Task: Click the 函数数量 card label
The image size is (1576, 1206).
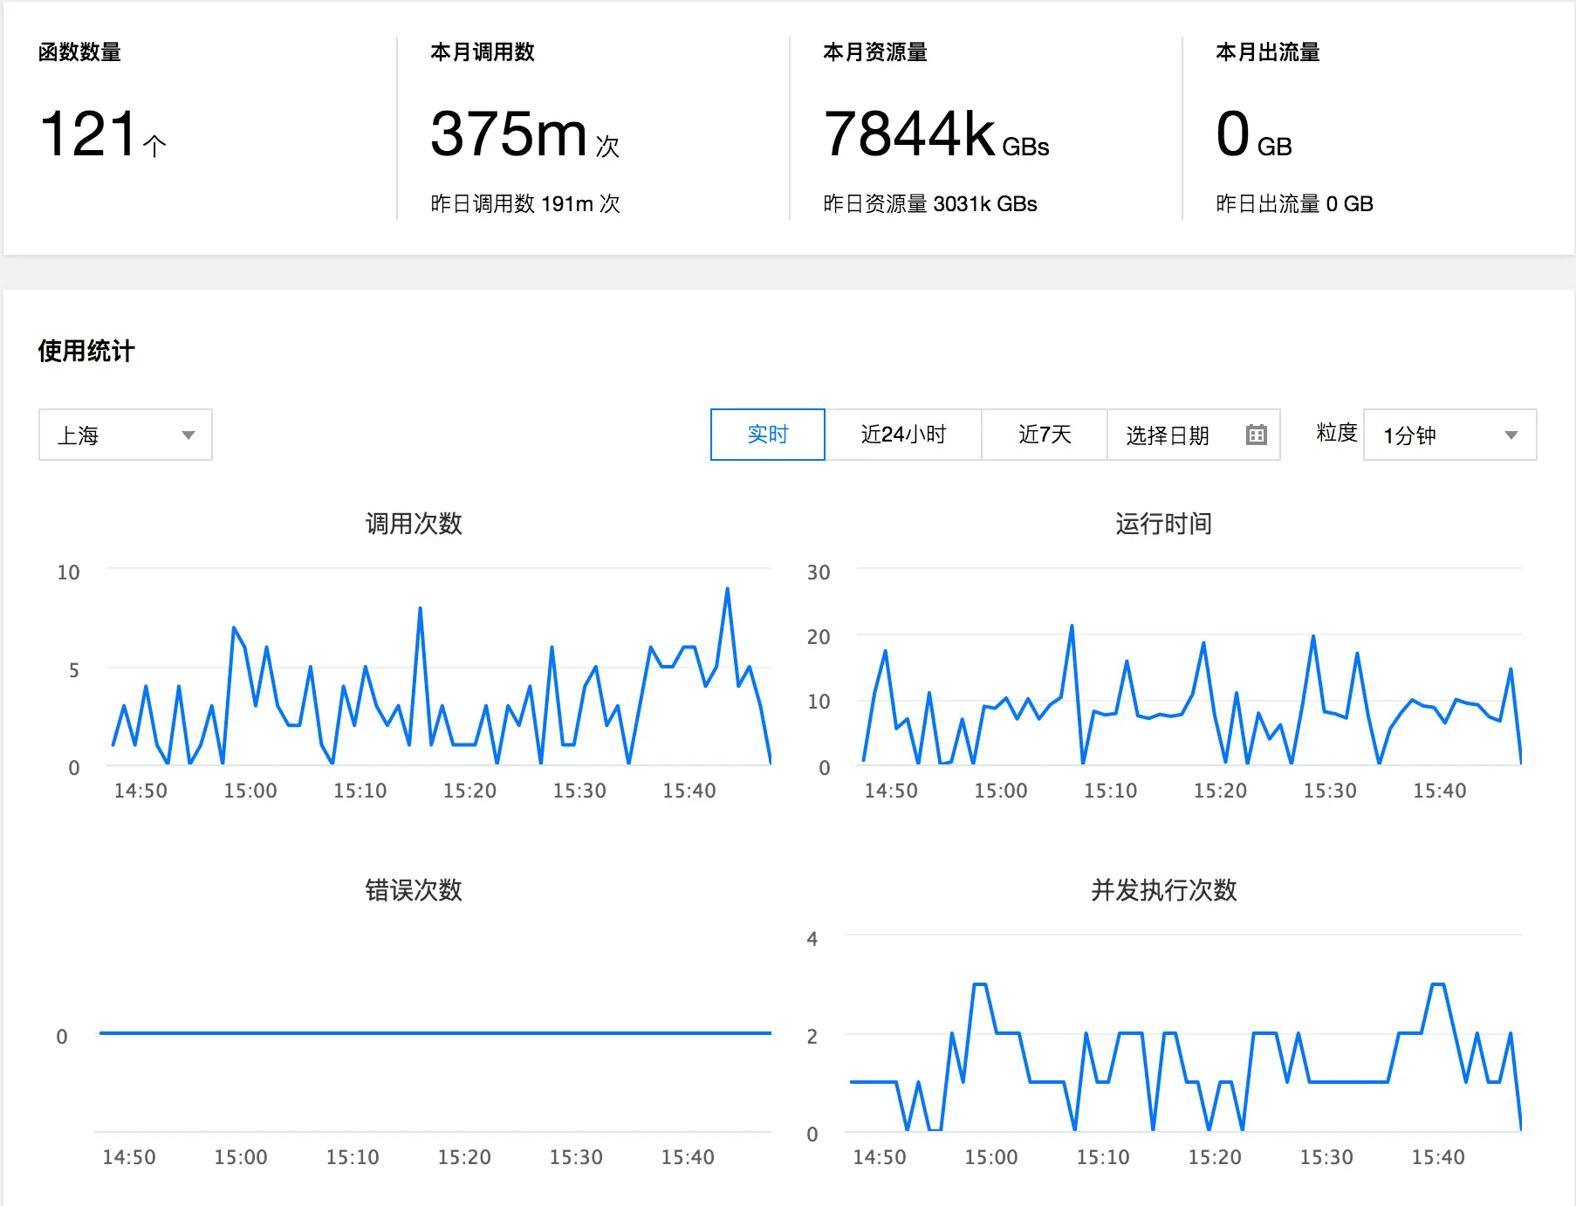Action: [x=79, y=52]
